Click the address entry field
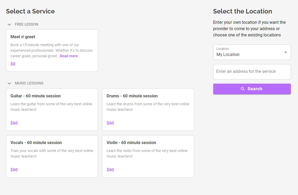Screen dimensions: 298x195 click(x=252, y=72)
